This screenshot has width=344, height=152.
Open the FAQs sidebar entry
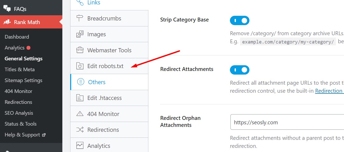click(x=20, y=9)
